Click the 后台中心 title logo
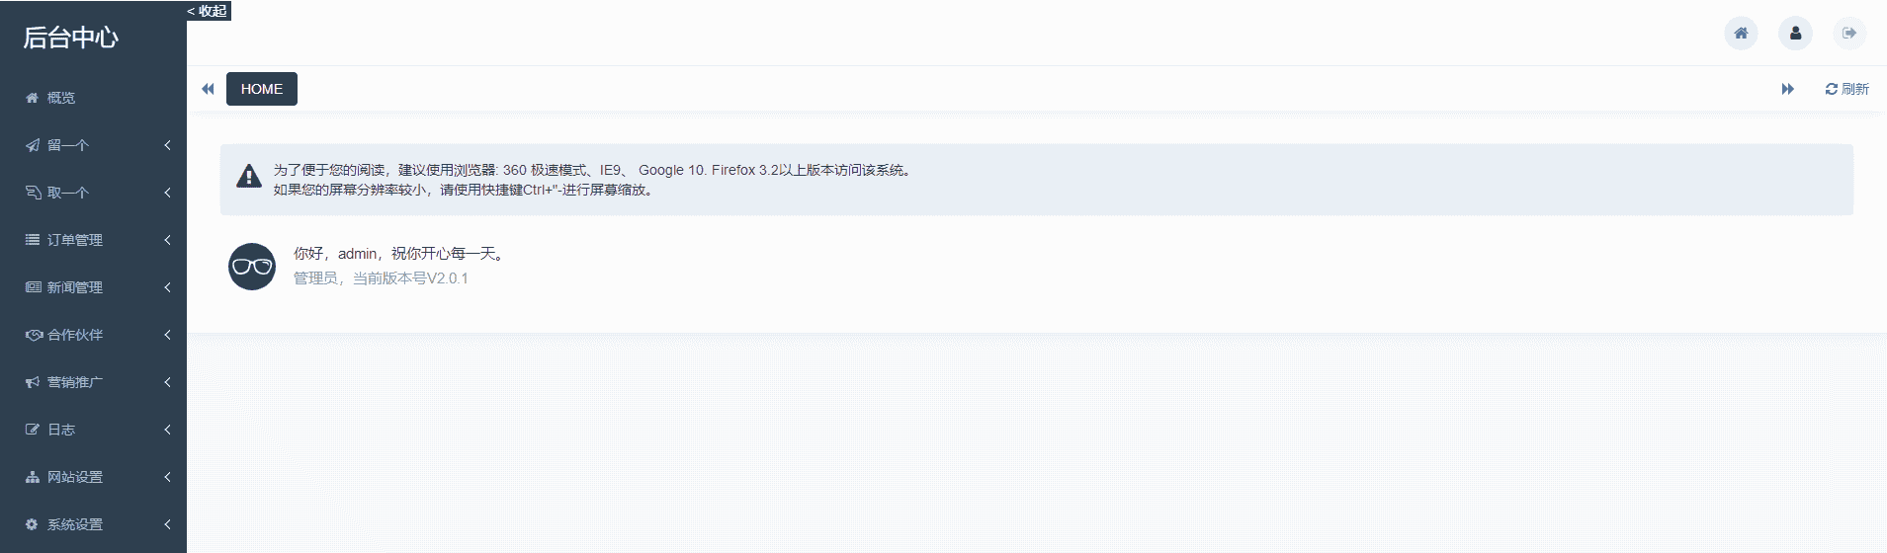This screenshot has height=553, width=1887. point(70,38)
